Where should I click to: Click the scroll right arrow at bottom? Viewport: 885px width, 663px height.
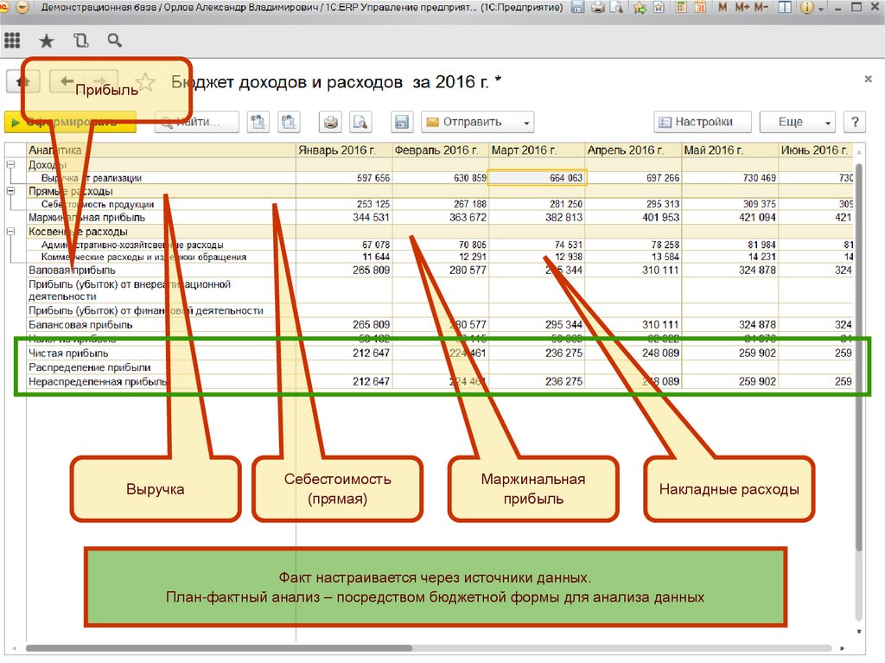coord(842,648)
